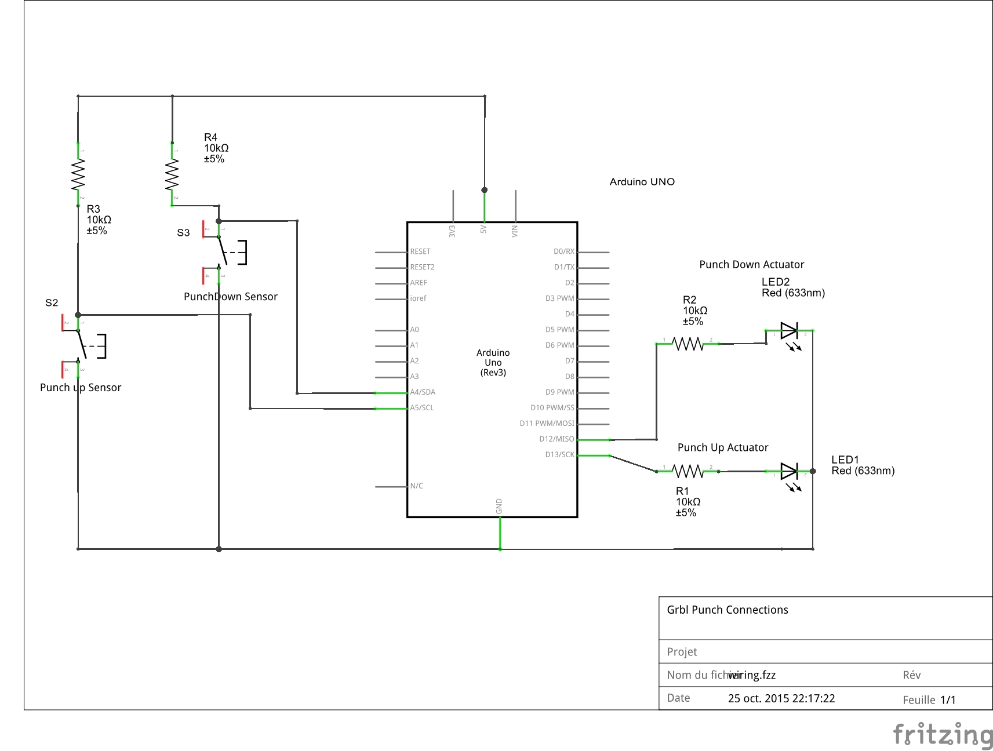The image size is (993, 751).
Task: Click the 5V wire junction dot above Arduino
Action: point(485,190)
